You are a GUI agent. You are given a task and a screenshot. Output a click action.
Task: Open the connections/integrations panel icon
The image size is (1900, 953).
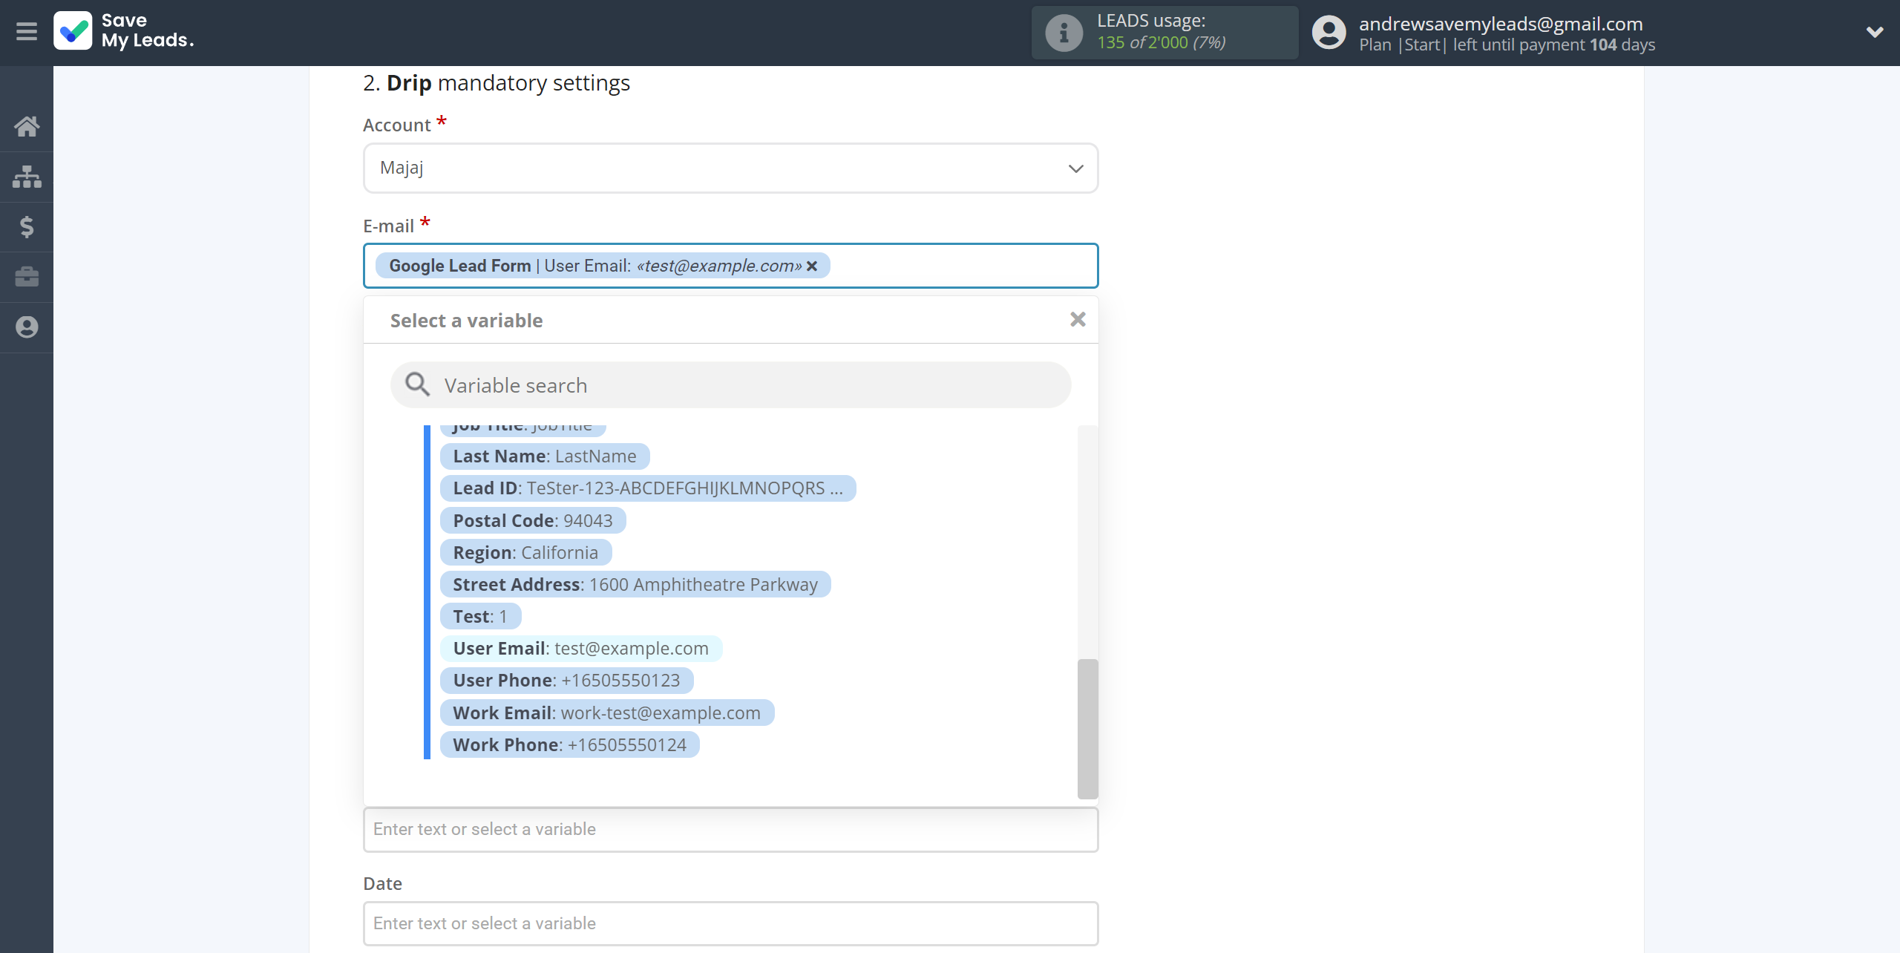pyautogui.click(x=27, y=175)
